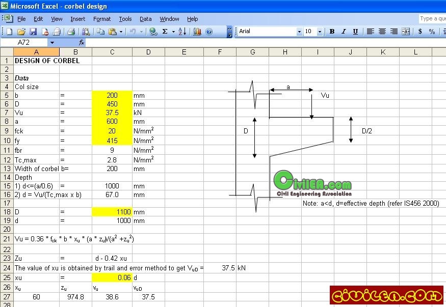The width and height of the screenshot is (446, 307).
Task: Open the Help menu
Action: point(192,19)
